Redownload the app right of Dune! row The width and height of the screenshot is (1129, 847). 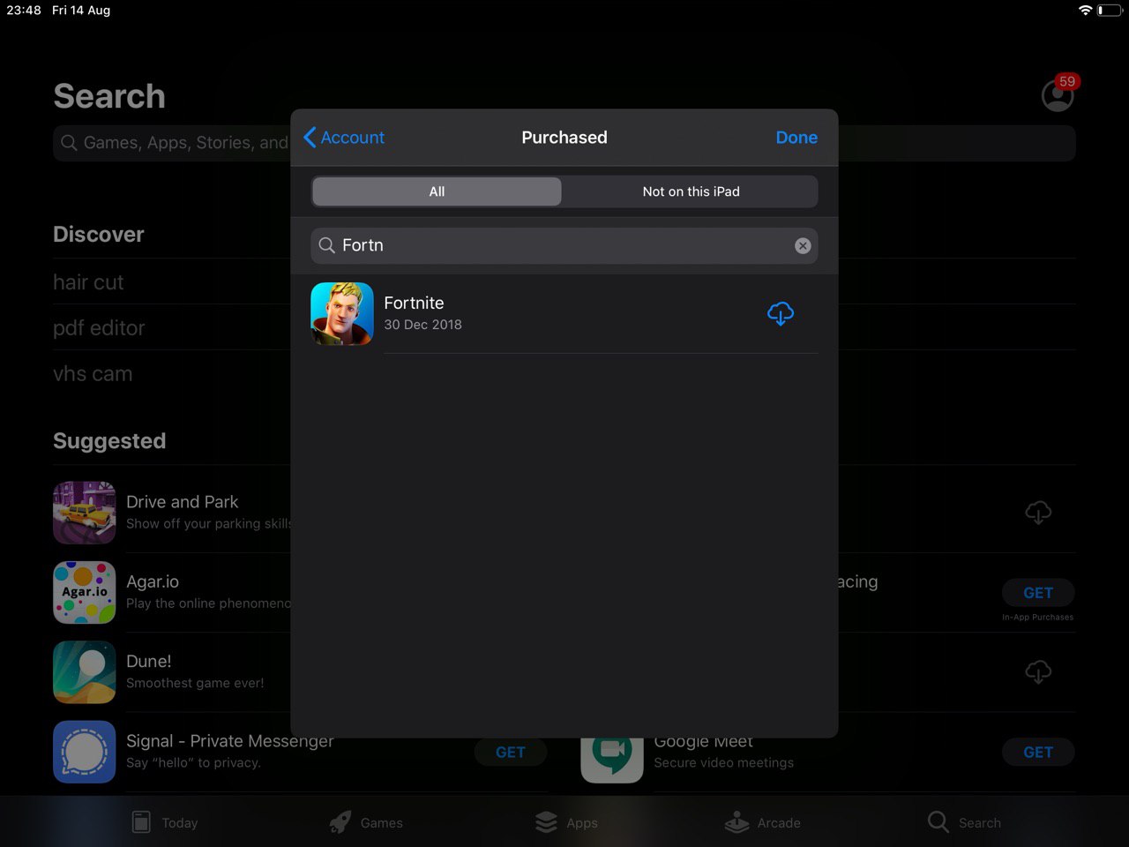pyautogui.click(x=1038, y=672)
